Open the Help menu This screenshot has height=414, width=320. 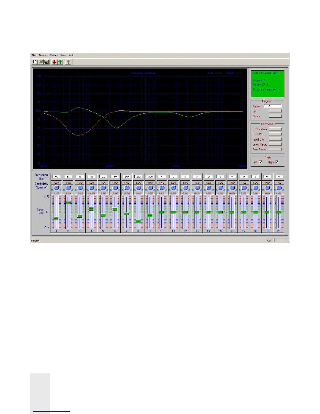pos(72,55)
